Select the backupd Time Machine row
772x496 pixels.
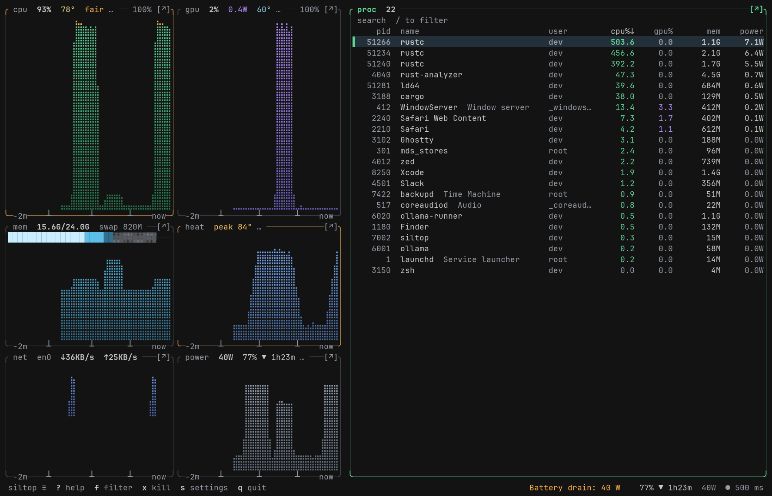(558, 194)
